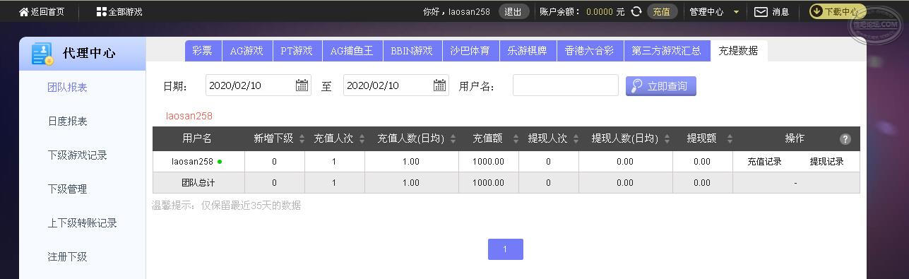Sort by 新增下级 column arrows
This screenshot has height=279, width=909.
click(x=302, y=139)
